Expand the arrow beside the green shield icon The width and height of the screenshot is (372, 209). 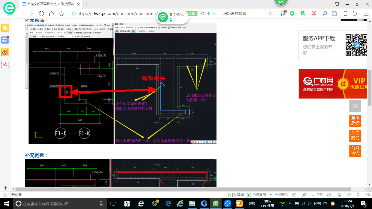pyautogui.click(x=297, y=14)
